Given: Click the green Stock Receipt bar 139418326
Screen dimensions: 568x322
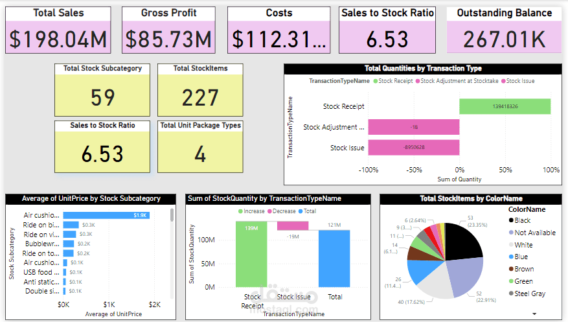Looking at the screenshot, I should (505, 106).
